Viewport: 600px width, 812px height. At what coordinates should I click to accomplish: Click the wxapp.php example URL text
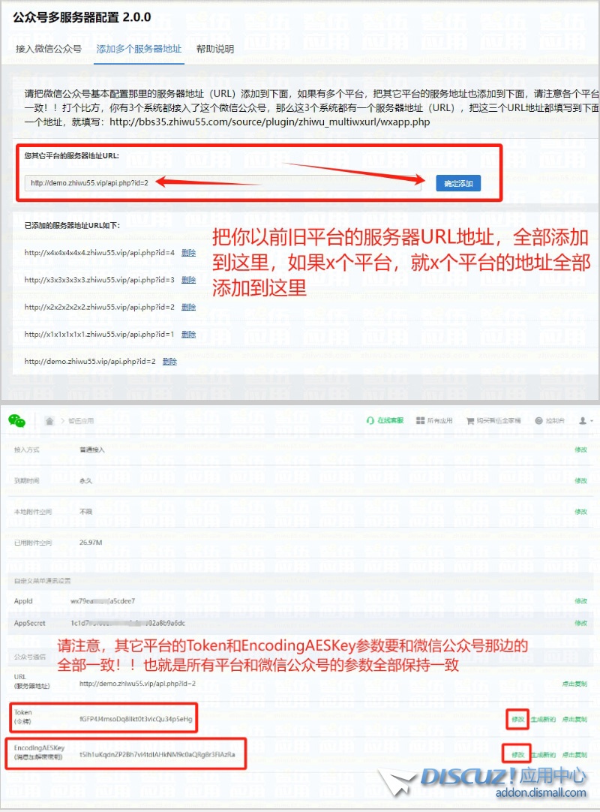point(270,122)
